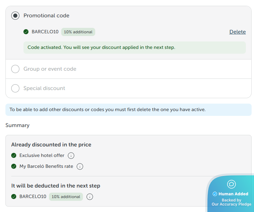Click green checkmark beside Exclusive hotel offer

pos(14,156)
